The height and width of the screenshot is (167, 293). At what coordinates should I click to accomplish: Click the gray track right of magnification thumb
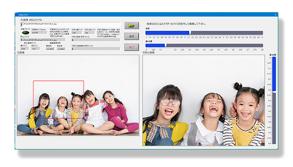[x=227, y=33]
